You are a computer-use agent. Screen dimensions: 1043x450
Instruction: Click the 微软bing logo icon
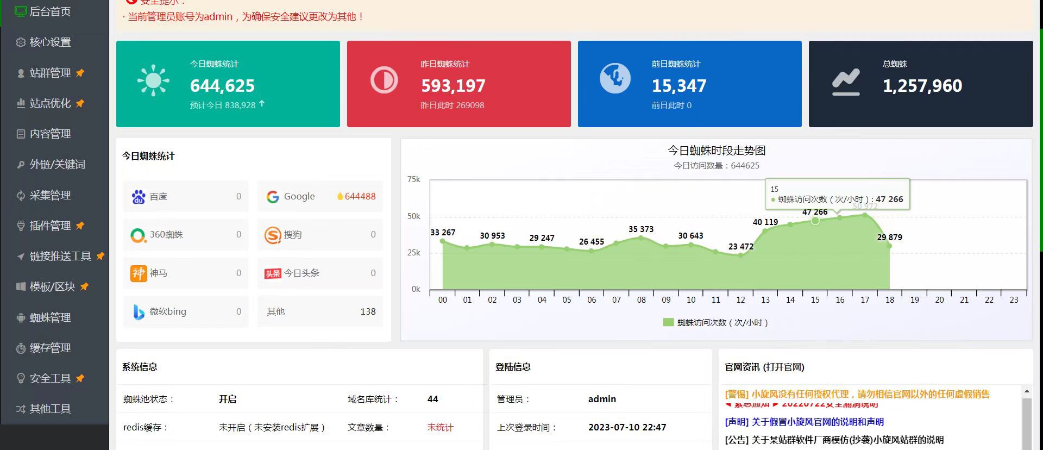(x=139, y=312)
